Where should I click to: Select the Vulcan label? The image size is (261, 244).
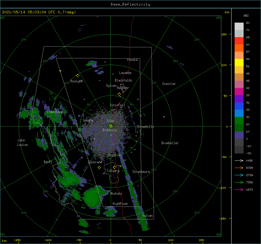point(148,216)
